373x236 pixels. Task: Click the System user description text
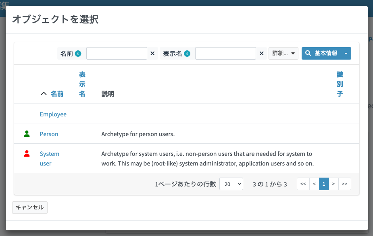point(207,159)
